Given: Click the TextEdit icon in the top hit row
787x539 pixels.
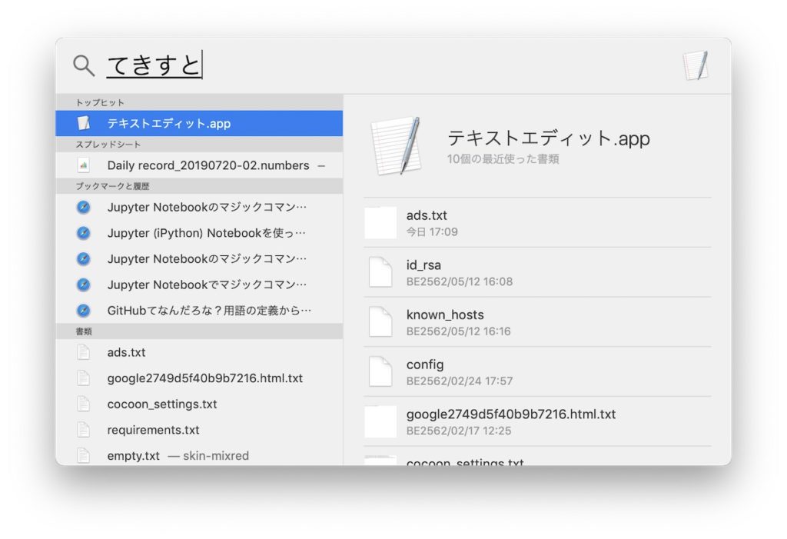Looking at the screenshot, I should [84, 124].
